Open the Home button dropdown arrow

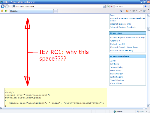click(124, 11)
